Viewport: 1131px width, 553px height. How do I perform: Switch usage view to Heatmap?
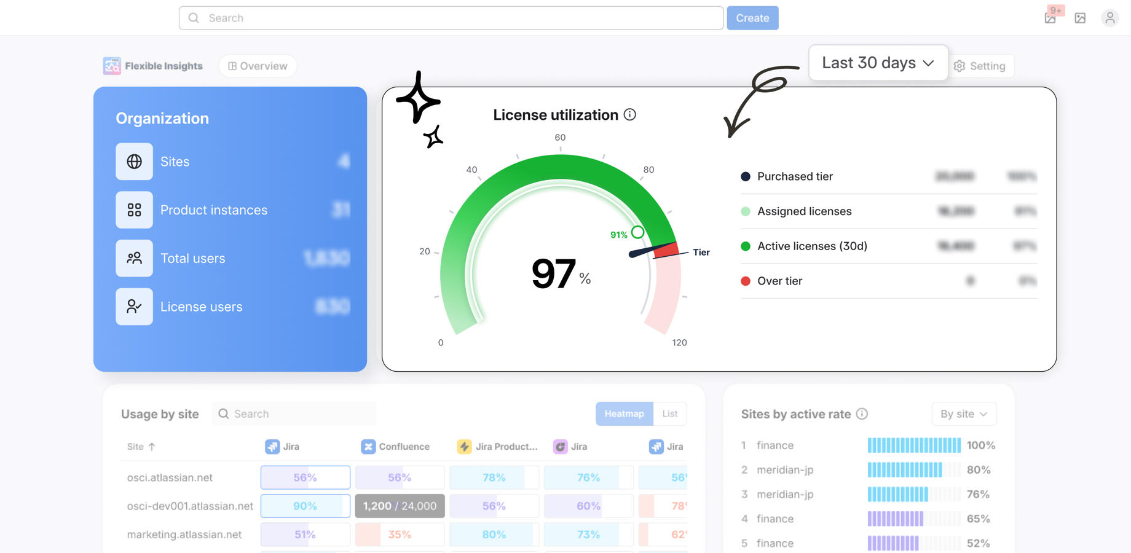(x=624, y=414)
